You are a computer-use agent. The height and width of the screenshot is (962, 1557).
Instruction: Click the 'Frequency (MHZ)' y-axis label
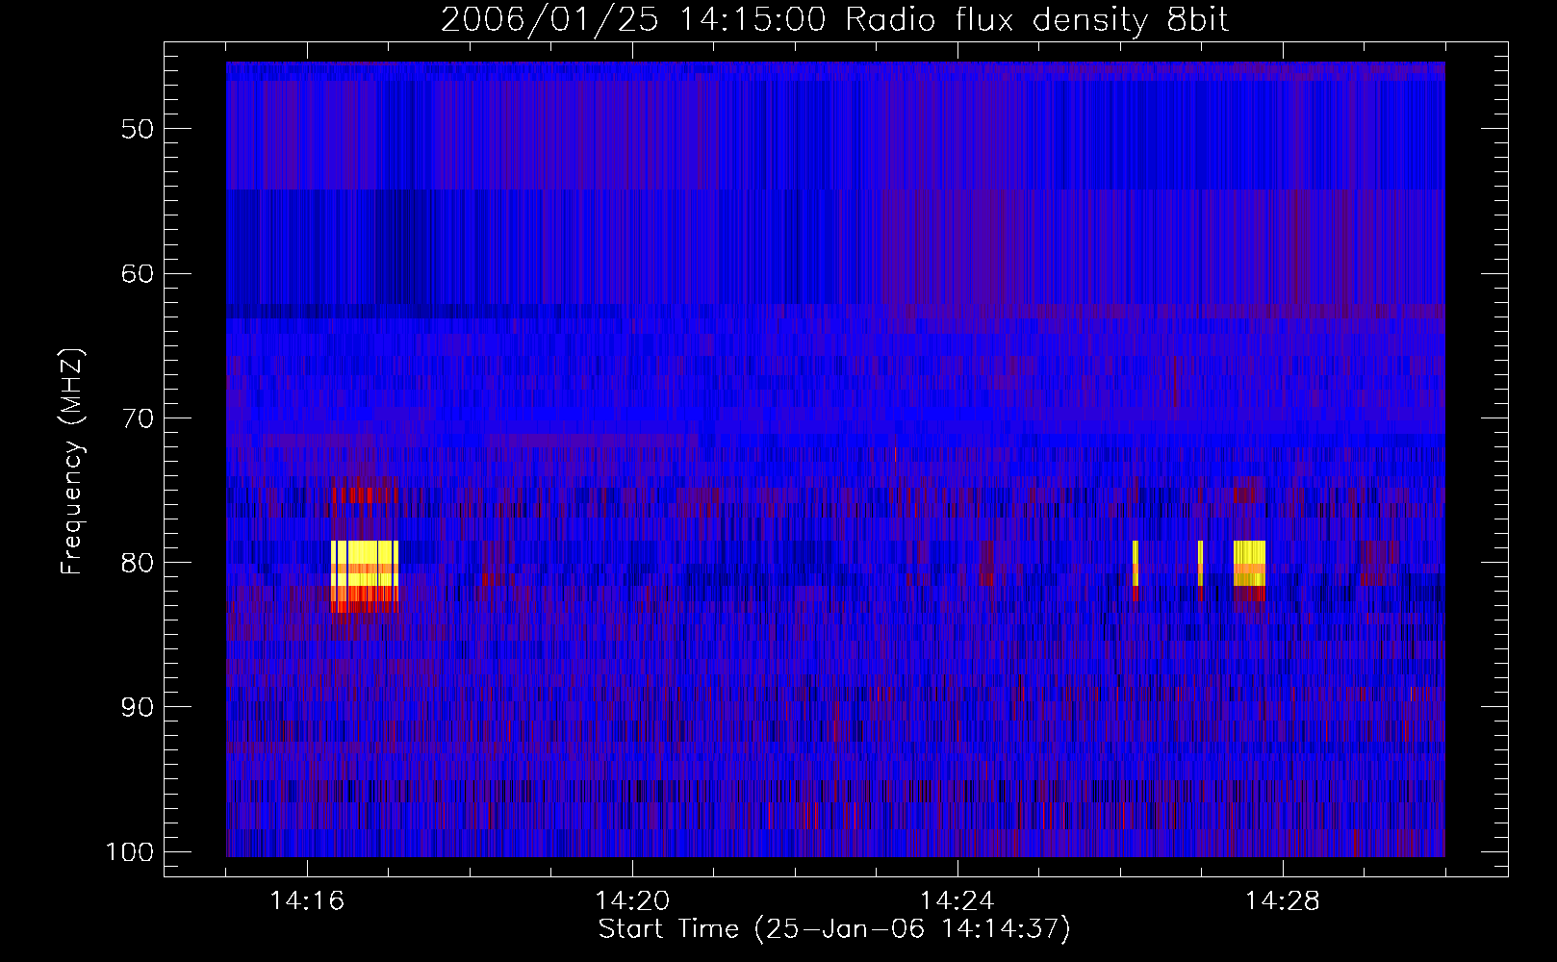point(72,461)
